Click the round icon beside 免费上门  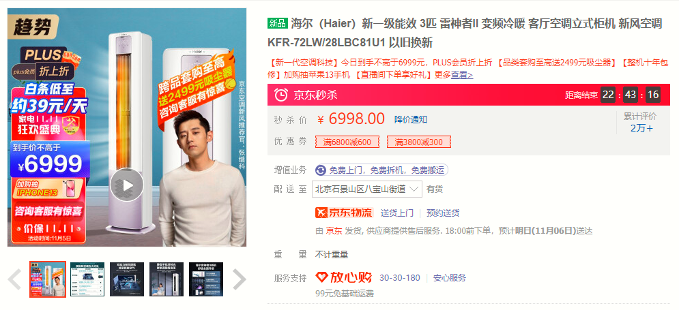pos(321,170)
